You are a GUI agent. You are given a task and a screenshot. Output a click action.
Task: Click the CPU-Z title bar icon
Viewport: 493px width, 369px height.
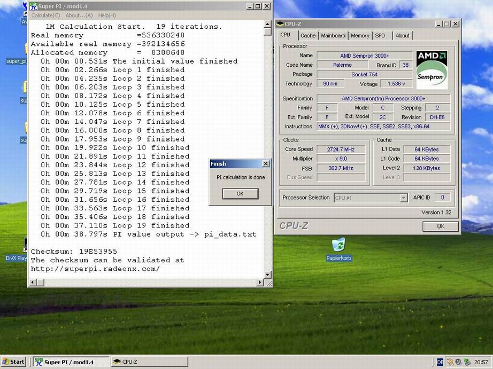(x=280, y=24)
